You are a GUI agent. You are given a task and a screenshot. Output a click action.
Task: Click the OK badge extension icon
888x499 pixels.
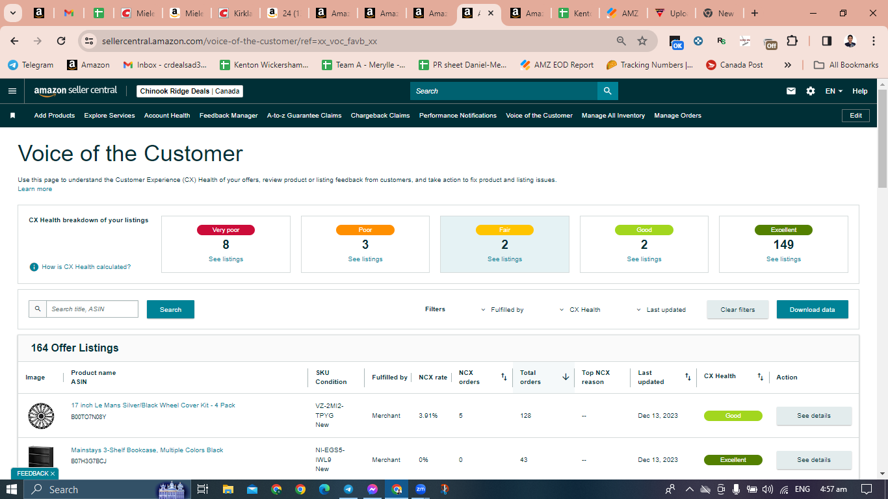676,42
